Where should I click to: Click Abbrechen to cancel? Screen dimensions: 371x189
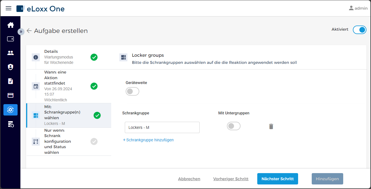189,179
